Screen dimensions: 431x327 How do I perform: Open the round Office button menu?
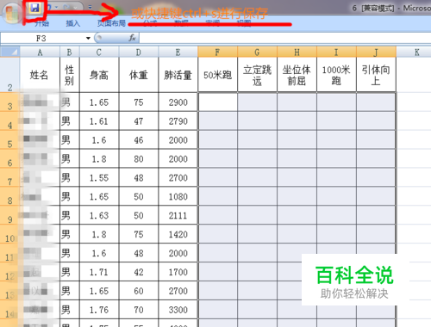12,14
